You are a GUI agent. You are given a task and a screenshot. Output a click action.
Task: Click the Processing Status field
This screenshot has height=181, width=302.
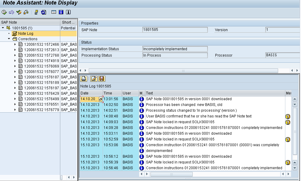[175, 55]
